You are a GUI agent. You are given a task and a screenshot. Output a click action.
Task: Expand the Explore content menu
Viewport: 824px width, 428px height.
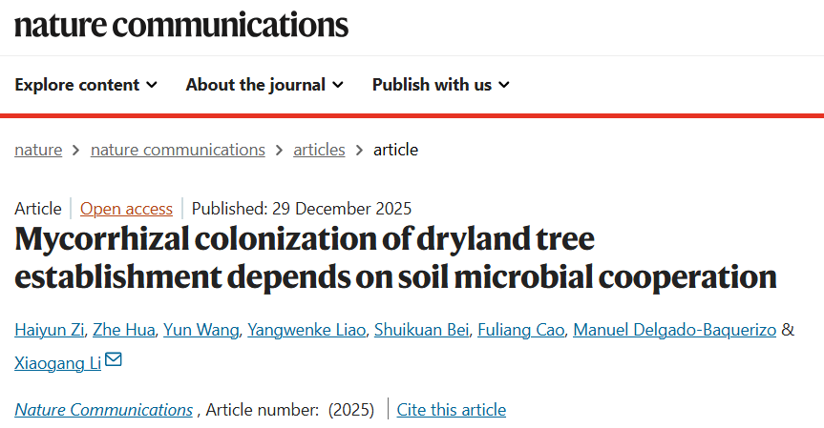86,85
